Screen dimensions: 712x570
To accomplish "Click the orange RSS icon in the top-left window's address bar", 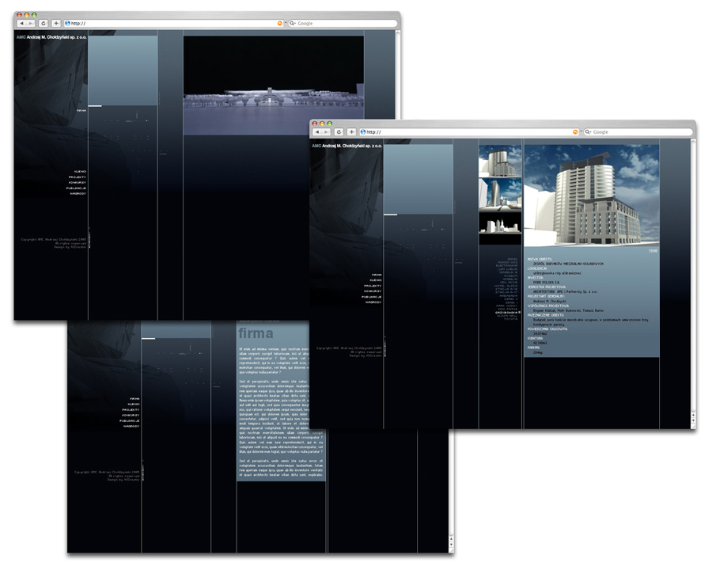I will (280, 23).
